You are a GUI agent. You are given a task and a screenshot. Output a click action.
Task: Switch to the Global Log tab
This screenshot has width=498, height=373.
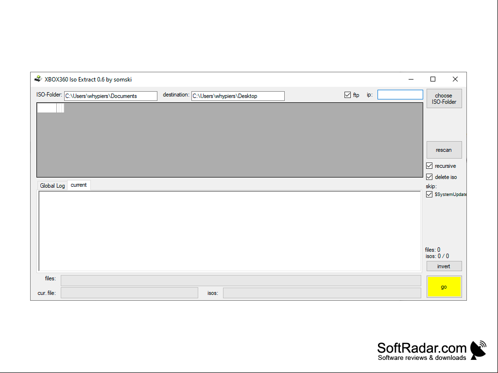click(52, 186)
